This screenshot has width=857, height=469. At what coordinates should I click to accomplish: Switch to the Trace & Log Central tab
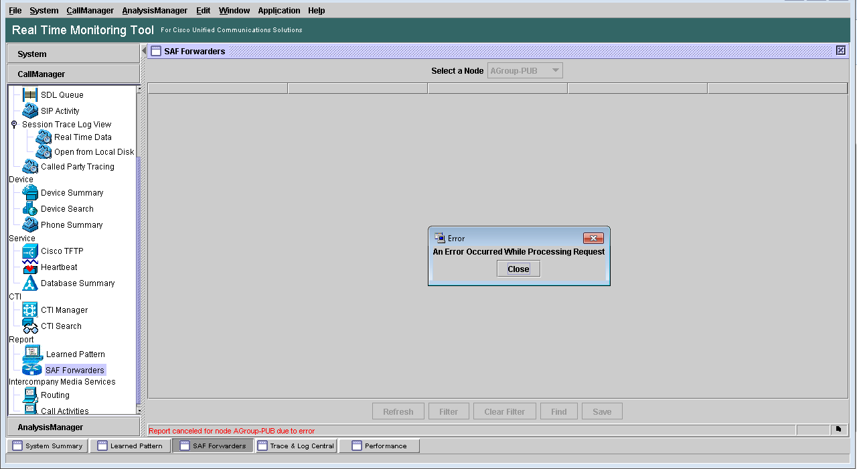click(296, 446)
